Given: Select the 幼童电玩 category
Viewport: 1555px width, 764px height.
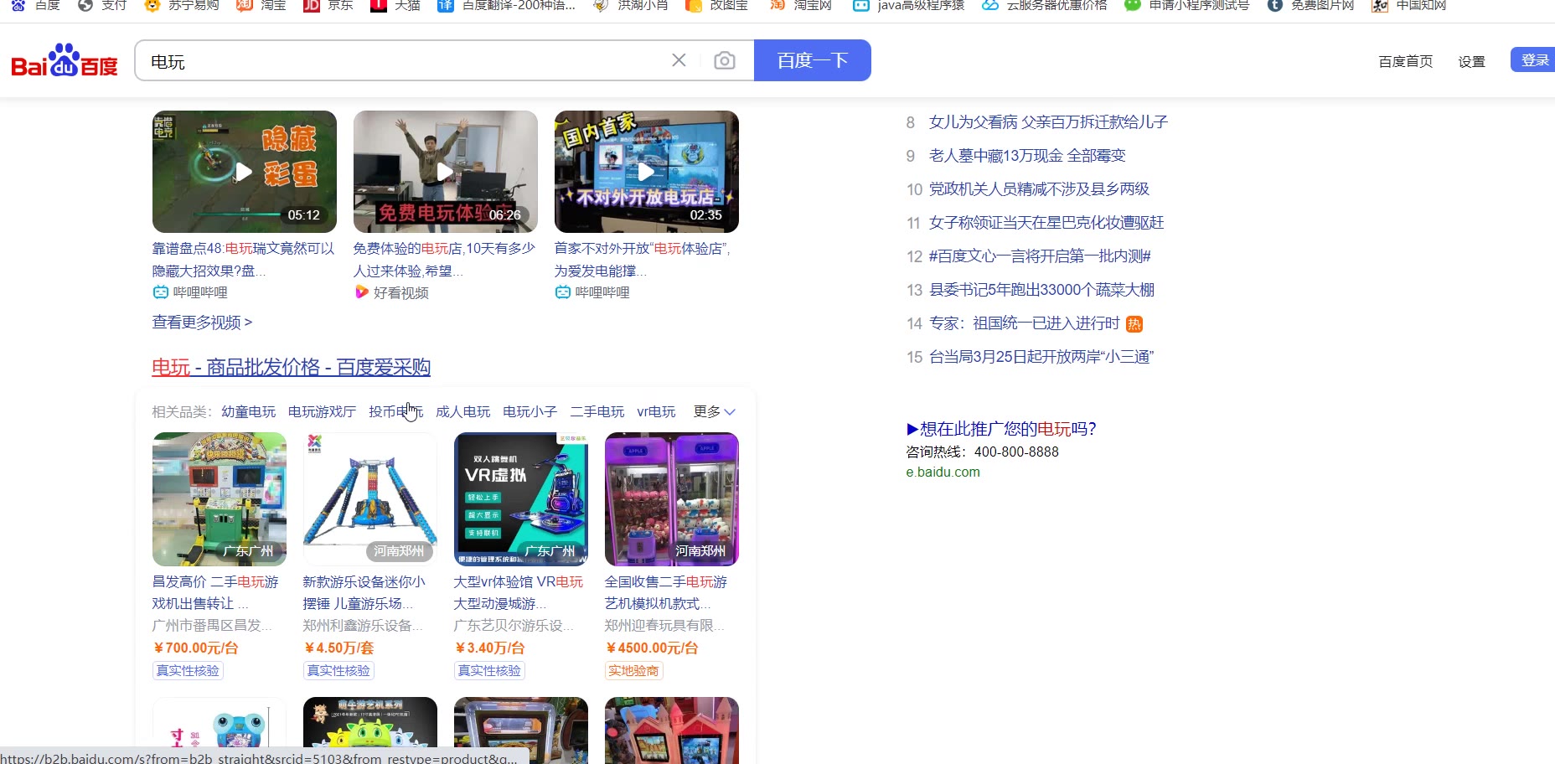Looking at the screenshot, I should [x=248, y=411].
